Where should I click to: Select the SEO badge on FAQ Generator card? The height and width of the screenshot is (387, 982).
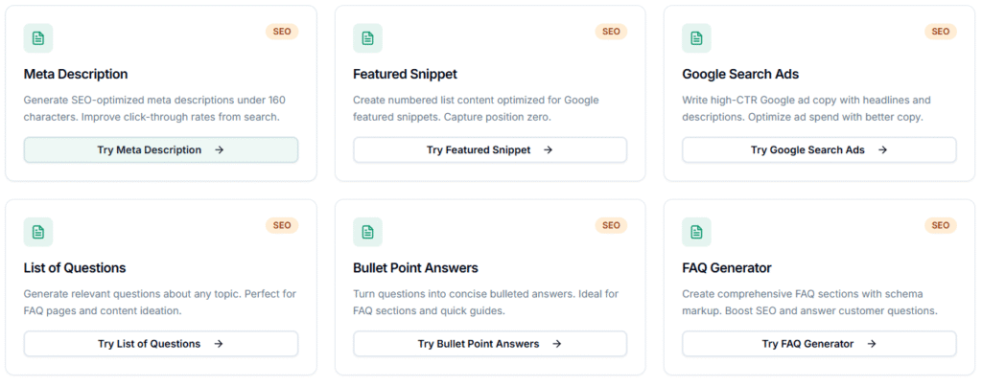940,225
